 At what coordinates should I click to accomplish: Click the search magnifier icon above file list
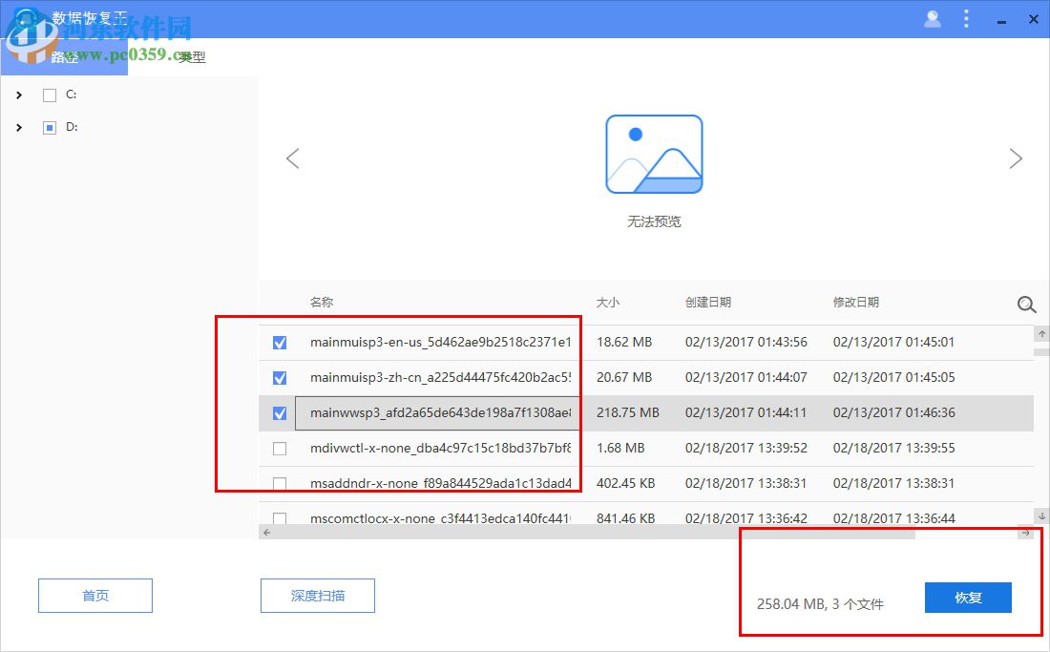tap(1026, 305)
